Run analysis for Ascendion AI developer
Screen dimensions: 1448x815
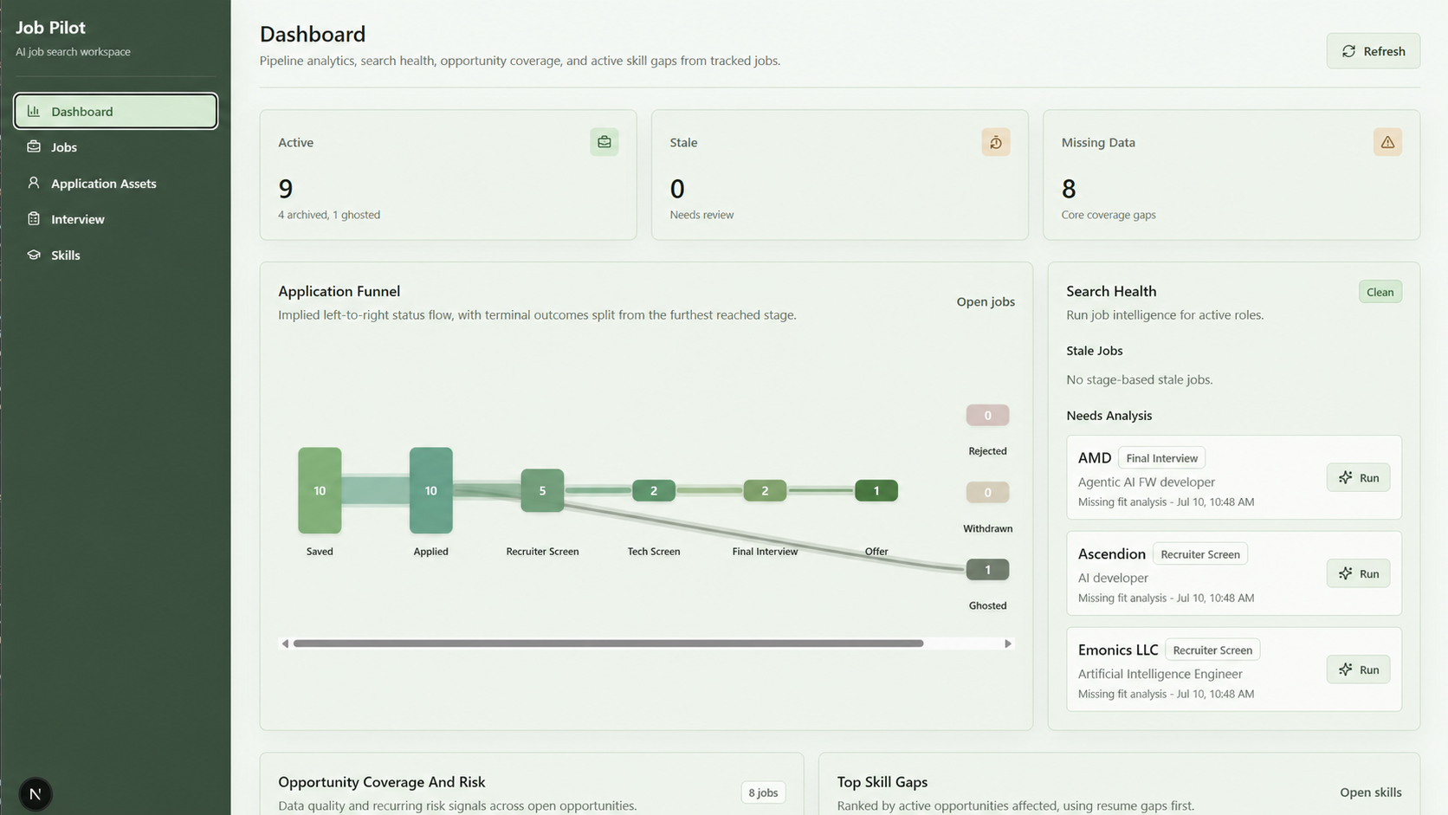pyautogui.click(x=1358, y=573)
